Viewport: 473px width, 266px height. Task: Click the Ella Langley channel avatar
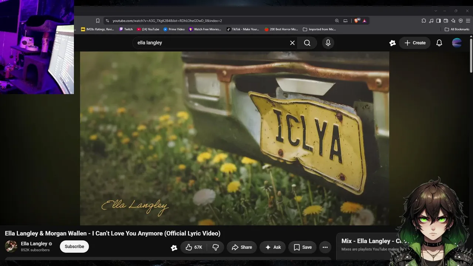(x=11, y=246)
